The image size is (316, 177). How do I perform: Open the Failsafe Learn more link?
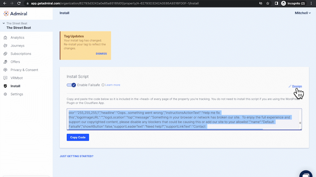tap(113, 85)
